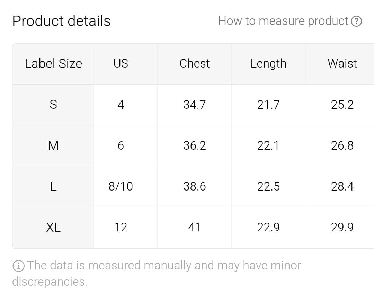The width and height of the screenshot is (374, 301).
Task: Click the 29.9 waist value
Action: 342,227
